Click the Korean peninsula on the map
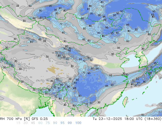This screenshot has width=162, height=125. pyautogui.click(x=142, y=60)
